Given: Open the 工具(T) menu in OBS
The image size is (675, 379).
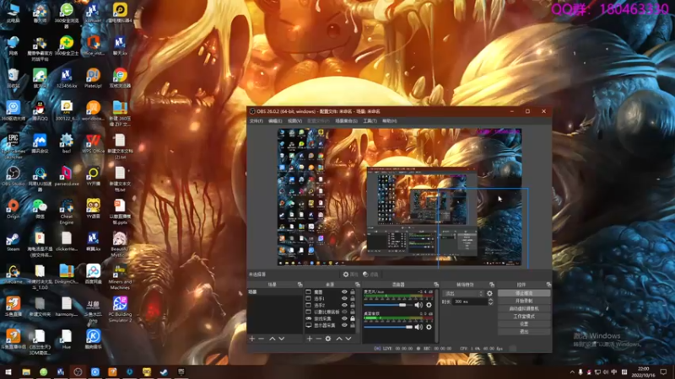Looking at the screenshot, I should (x=370, y=121).
